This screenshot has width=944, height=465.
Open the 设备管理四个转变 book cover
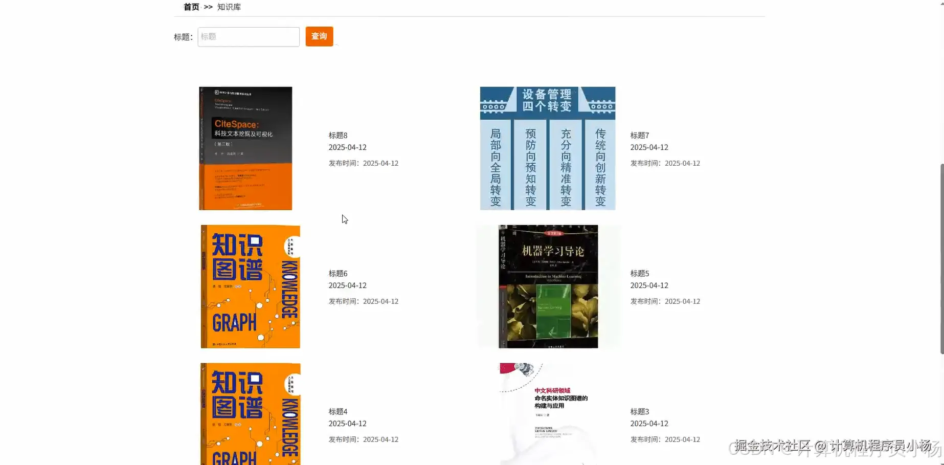pyautogui.click(x=547, y=148)
